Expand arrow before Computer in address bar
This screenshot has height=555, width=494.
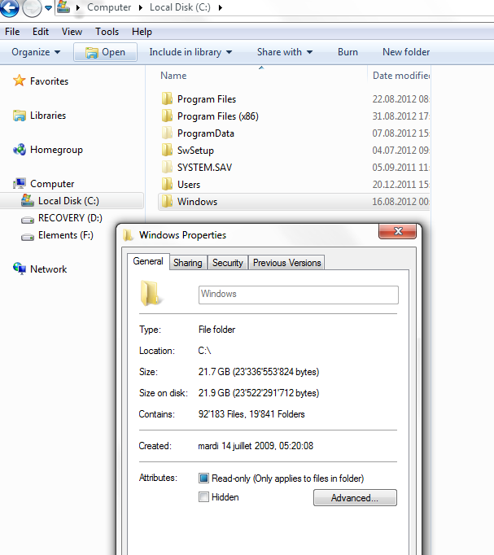pyautogui.click(x=77, y=7)
